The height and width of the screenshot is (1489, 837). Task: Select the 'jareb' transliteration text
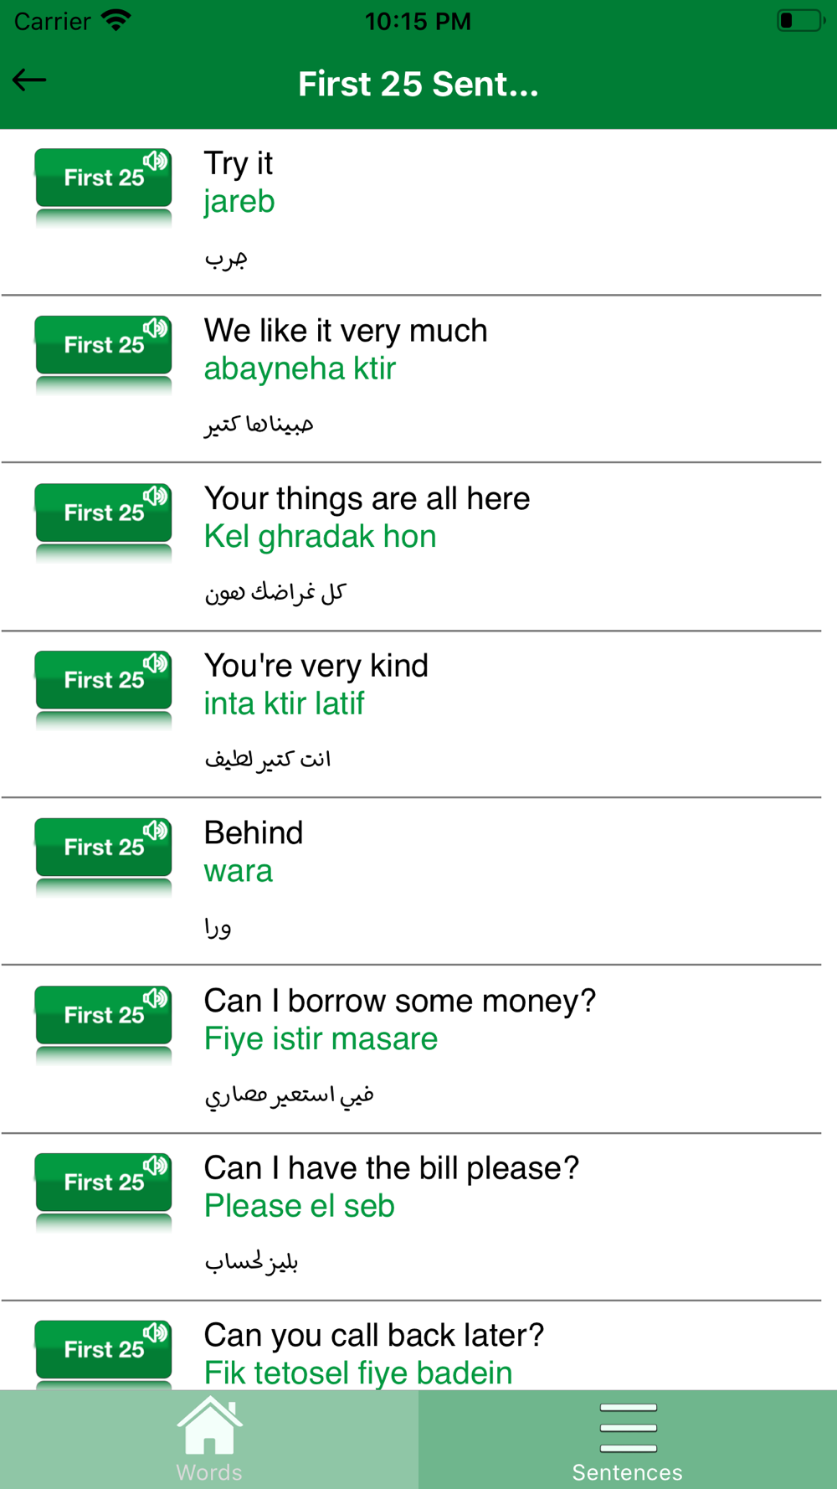pyautogui.click(x=239, y=203)
